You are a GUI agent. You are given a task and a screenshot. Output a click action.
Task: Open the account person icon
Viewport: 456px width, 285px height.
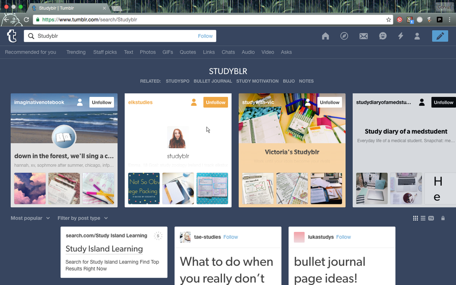pos(417,36)
